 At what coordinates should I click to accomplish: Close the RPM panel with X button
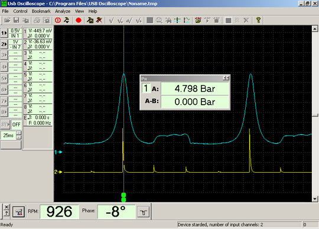pos(6,207)
